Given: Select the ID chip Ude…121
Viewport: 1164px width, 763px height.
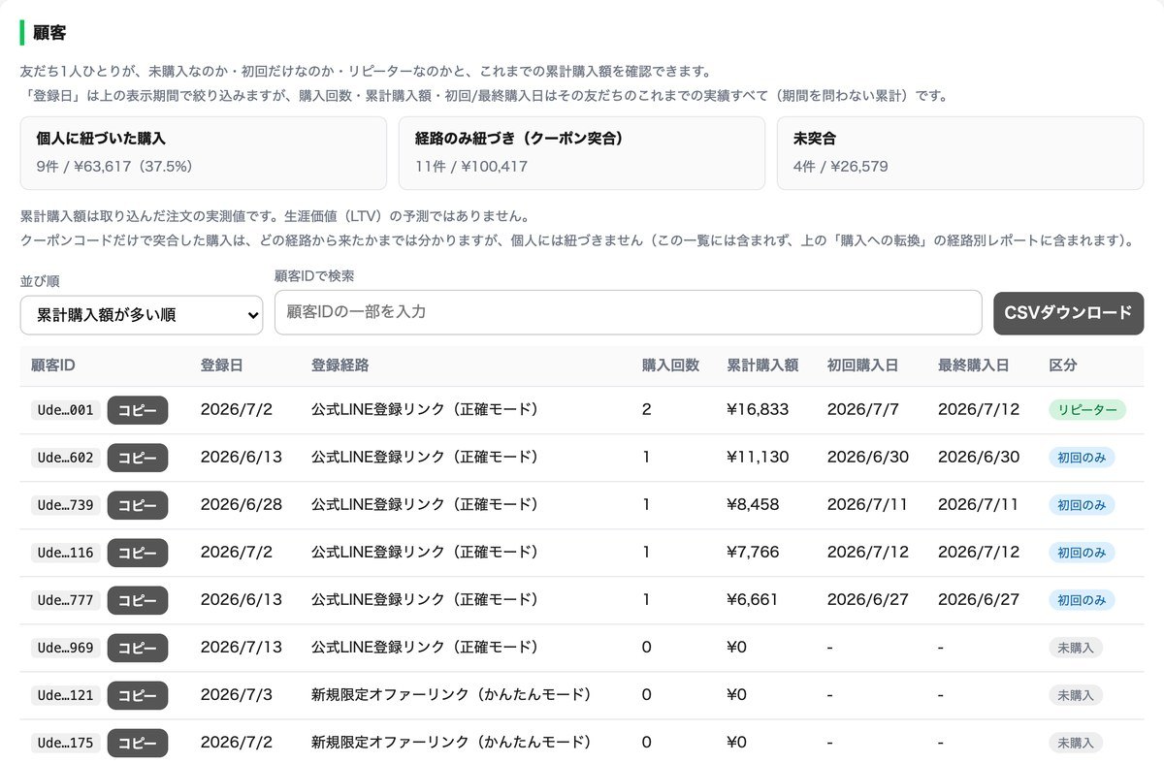Looking at the screenshot, I should 65,695.
